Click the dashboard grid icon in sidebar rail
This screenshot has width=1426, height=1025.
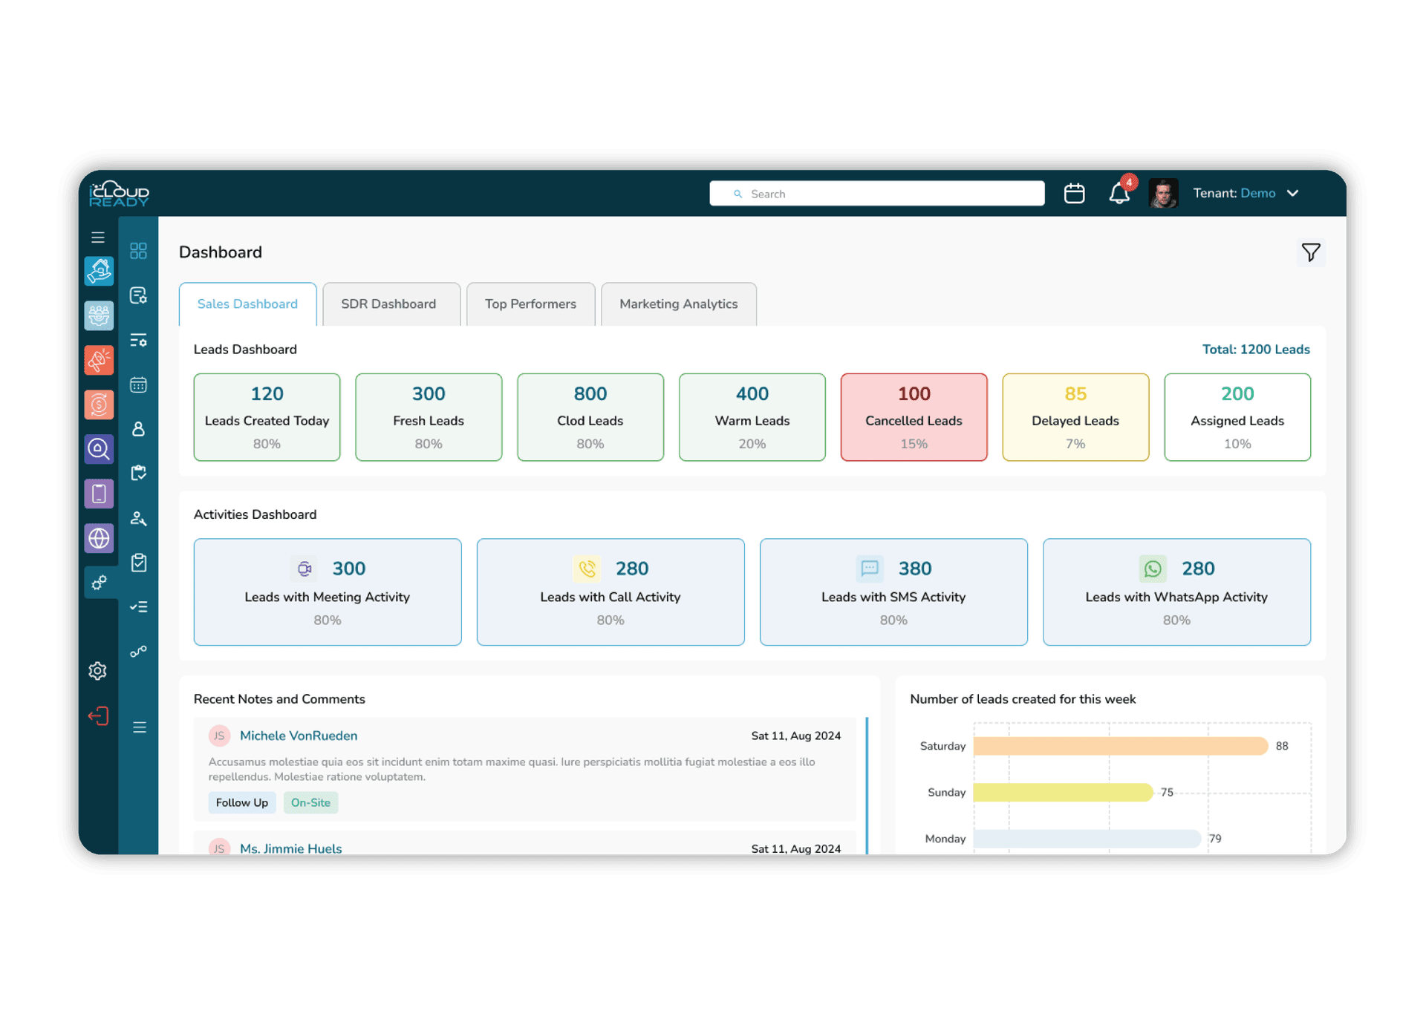point(138,251)
